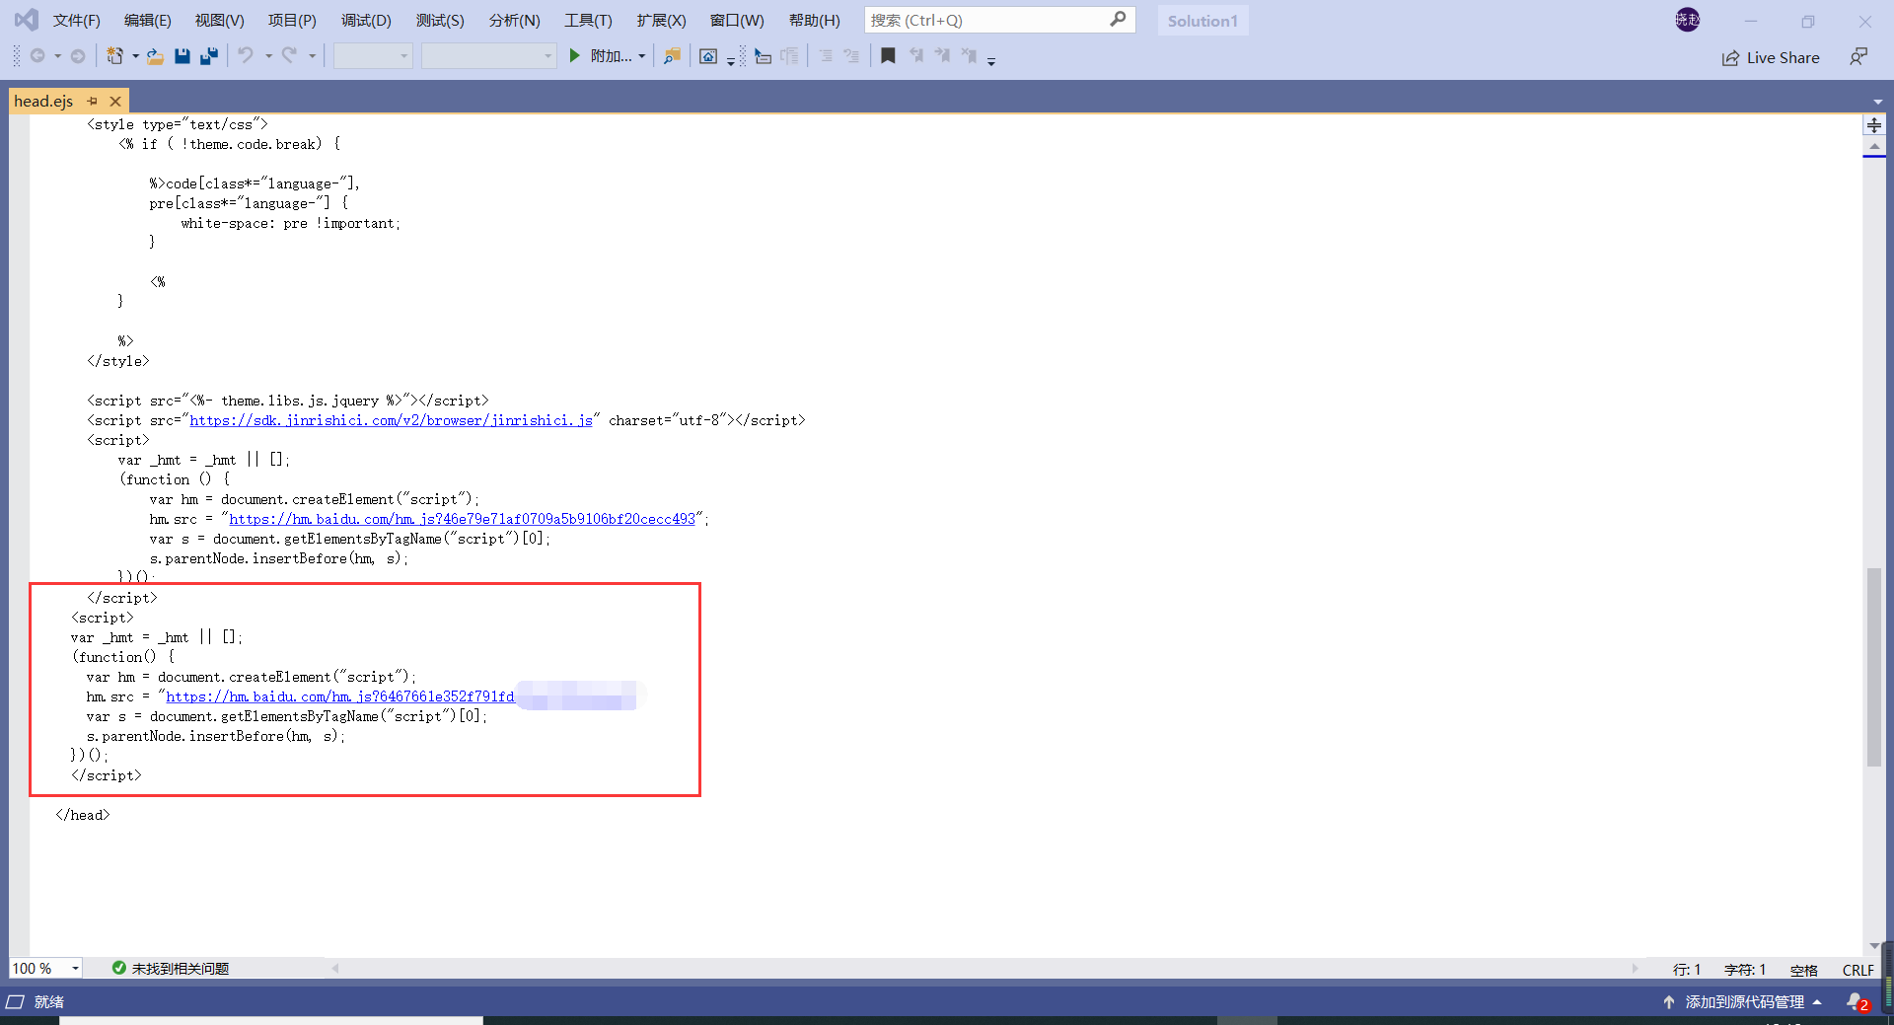Image resolution: width=1894 pixels, height=1025 pixels.
Task: Open the 帮助(H) menu
Action: 815,20
